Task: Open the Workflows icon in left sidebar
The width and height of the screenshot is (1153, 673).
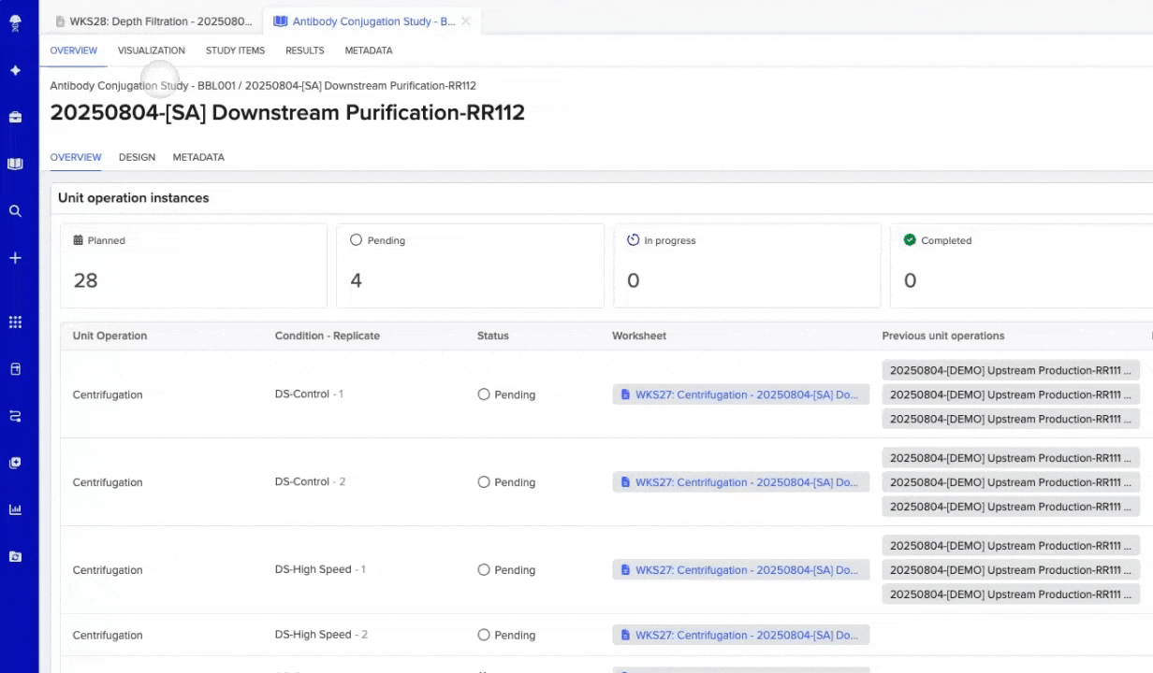Action: click(x=15, y=416)
